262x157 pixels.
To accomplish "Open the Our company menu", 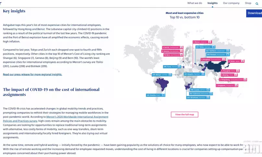I will (x=231, y=3).
